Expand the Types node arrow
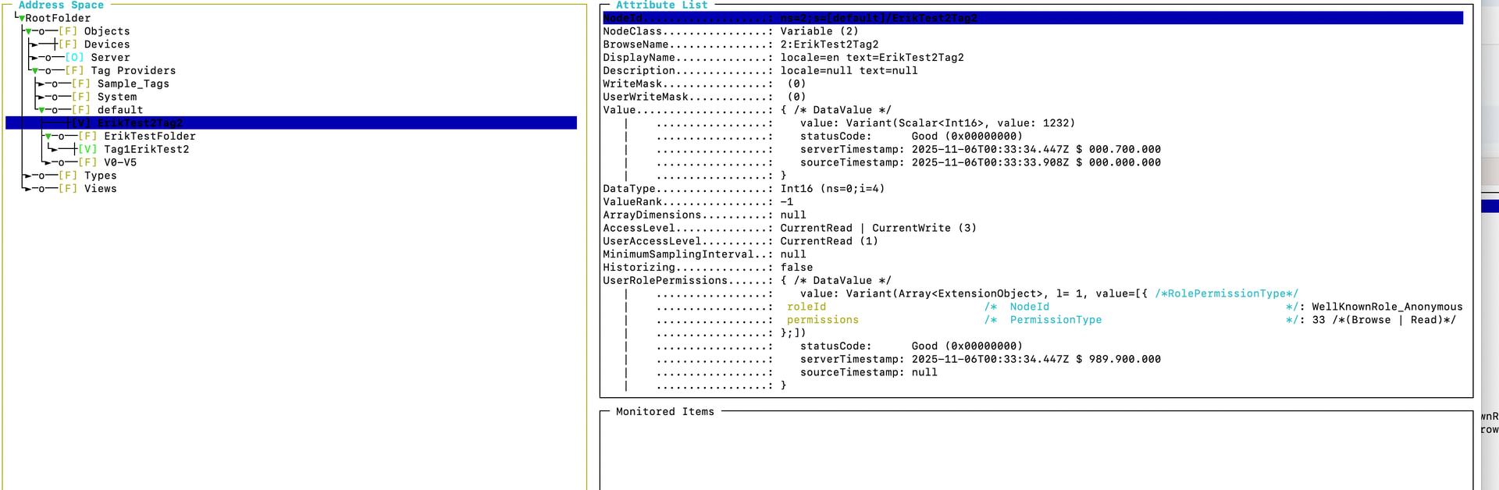Viewport: 1499px width, 490px height. (27, 176)
